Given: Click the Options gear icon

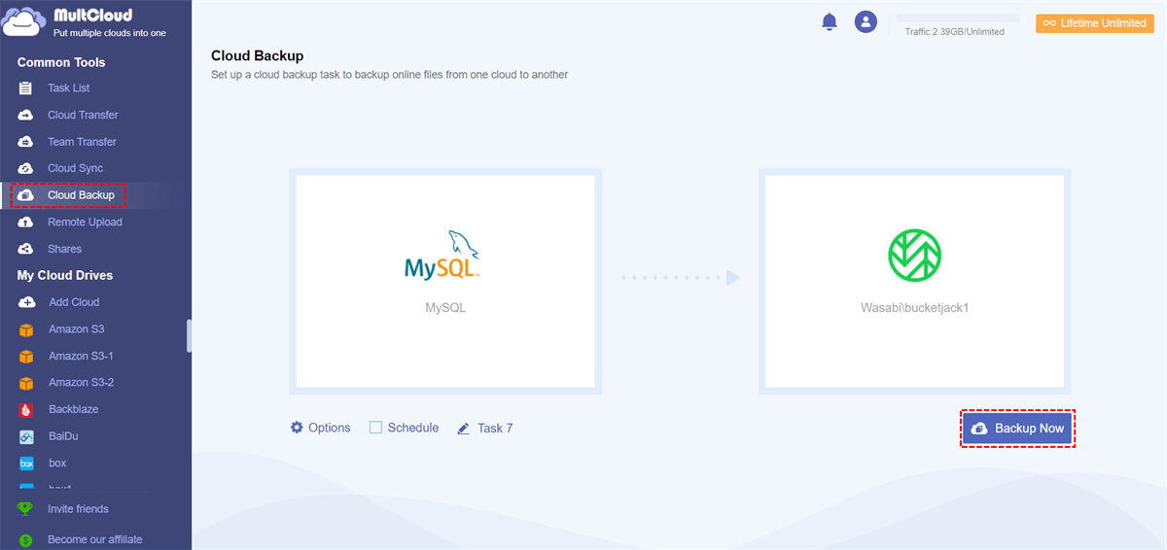Looking at the screenshot, I should 297,428.
